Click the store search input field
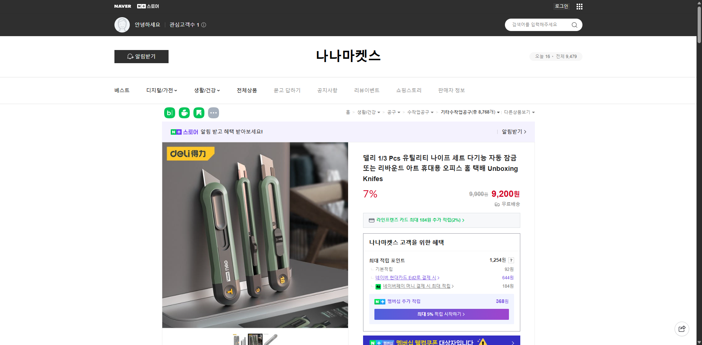 tap(537, 25)
